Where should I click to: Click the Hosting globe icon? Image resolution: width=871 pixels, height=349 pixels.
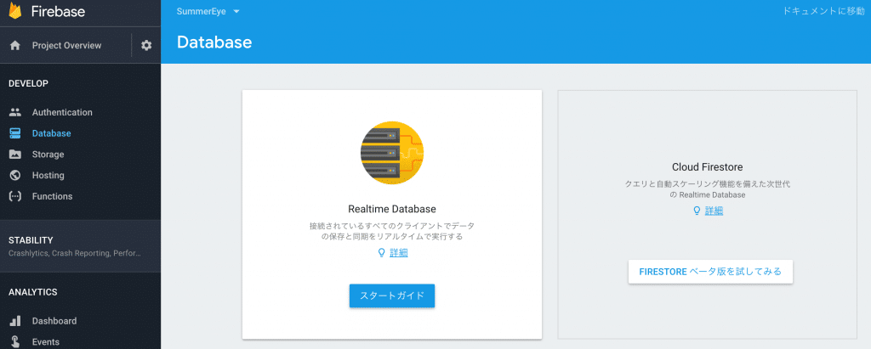pos(15,175)
